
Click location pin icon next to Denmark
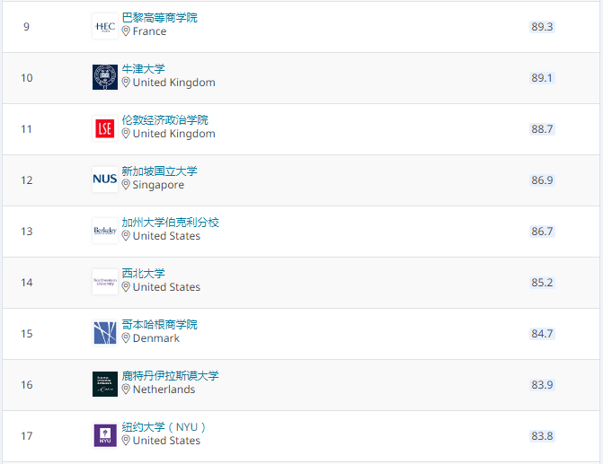tap(126, 338)
